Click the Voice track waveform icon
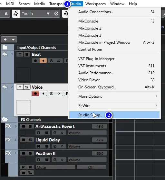Viewport: 165px width, 180px height. click(x=5, y=87)
